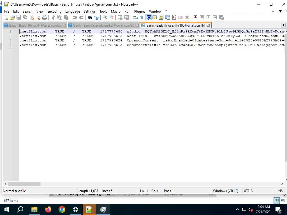This screenshot has width=287, height=215.
Task: Open the Encoding menu
Action: tap(54, 11)
